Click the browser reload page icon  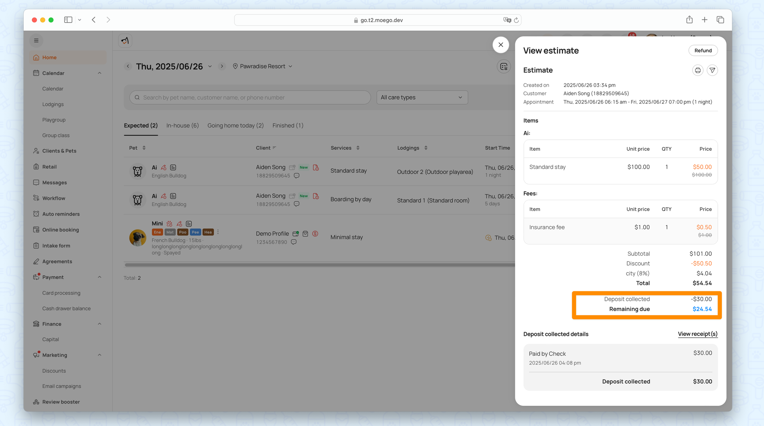[x=516, y=20]
